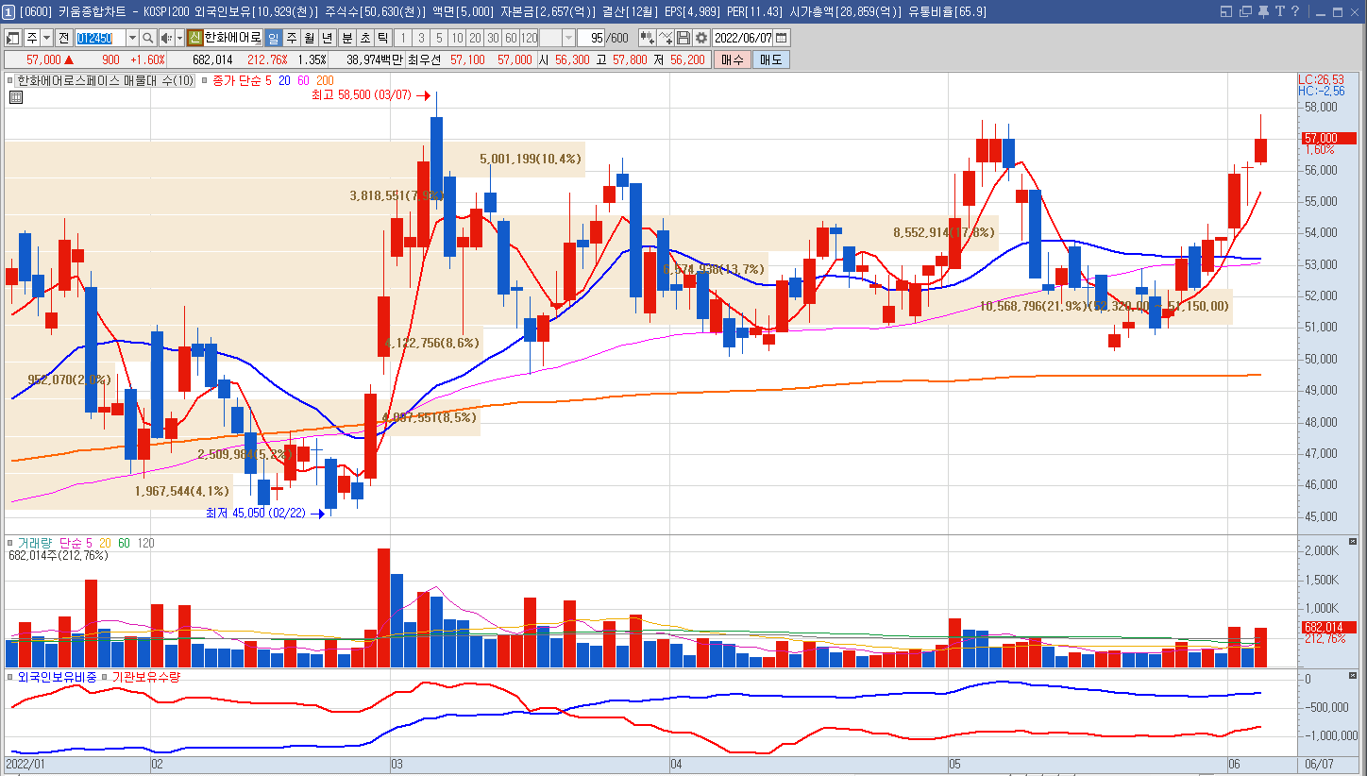The image size is (1367, 776).
Task: Click the speaker sound alert icon
Action: [166, 38]
